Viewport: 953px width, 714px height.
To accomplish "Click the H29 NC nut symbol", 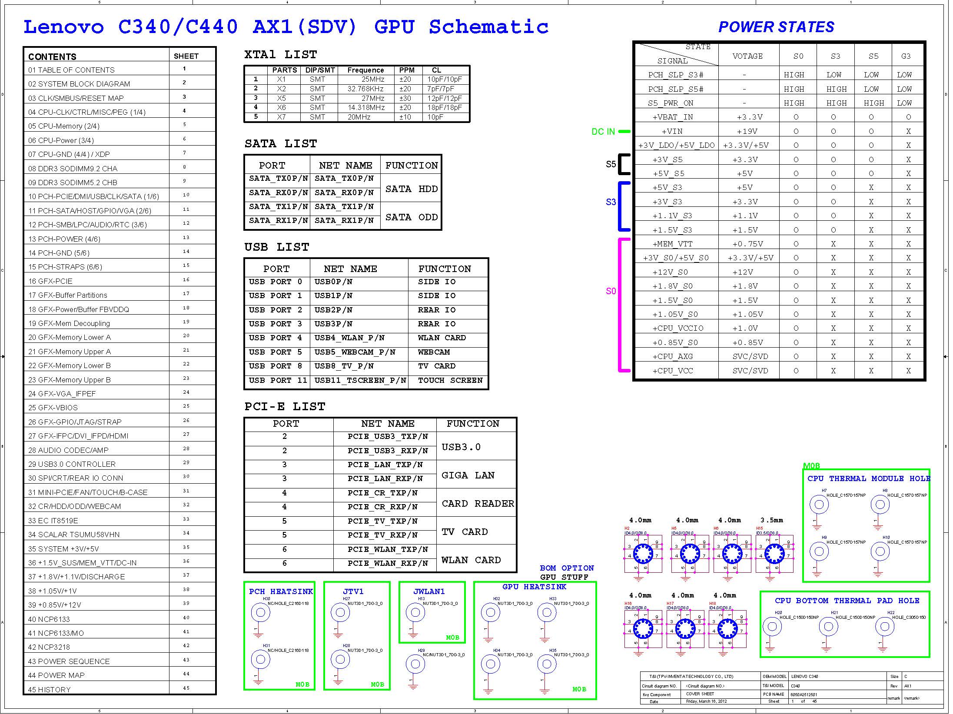I will click(415, 664).
